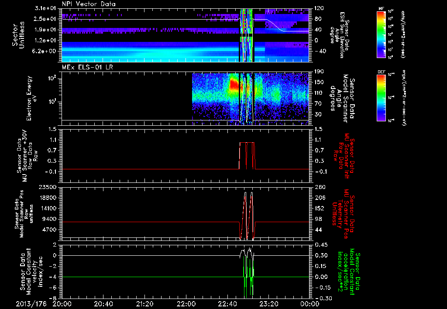Select the 21:20 time axis label
The height and width of the screenshot is (309, 447).
pos(144,304)
